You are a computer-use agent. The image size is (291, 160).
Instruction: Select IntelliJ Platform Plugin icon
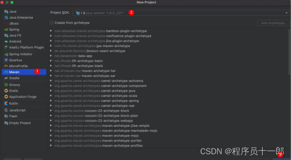point(6,47)
